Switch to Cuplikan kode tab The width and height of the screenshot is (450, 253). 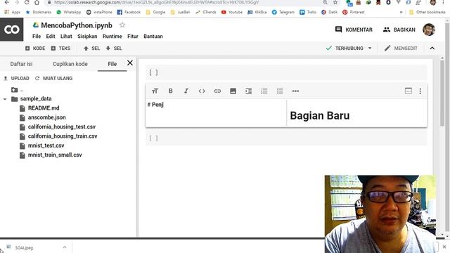pyautogui.click(x=70, y=64)
